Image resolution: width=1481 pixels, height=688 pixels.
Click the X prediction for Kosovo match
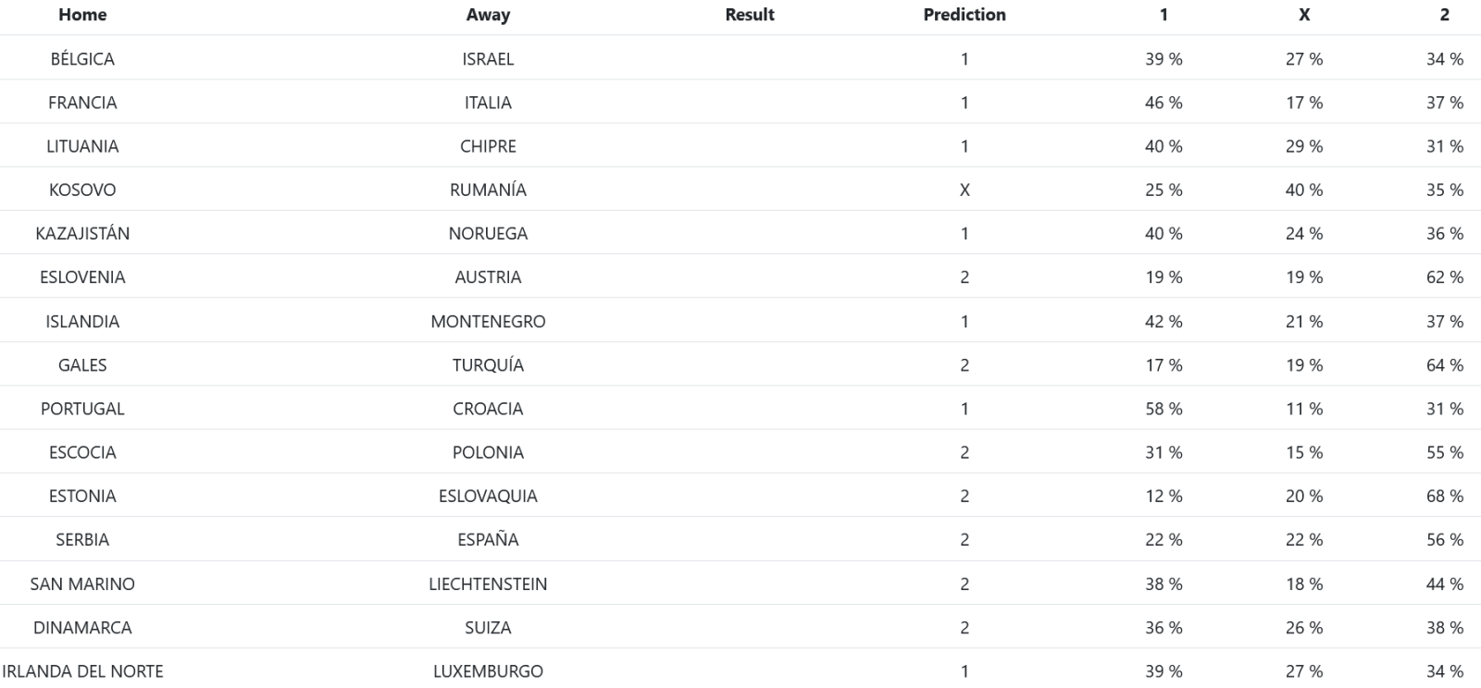click(x=965, y=190)
